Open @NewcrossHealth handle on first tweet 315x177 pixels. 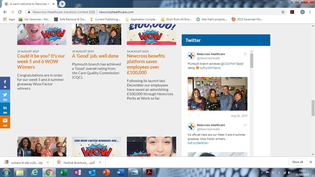click(208, 58)
